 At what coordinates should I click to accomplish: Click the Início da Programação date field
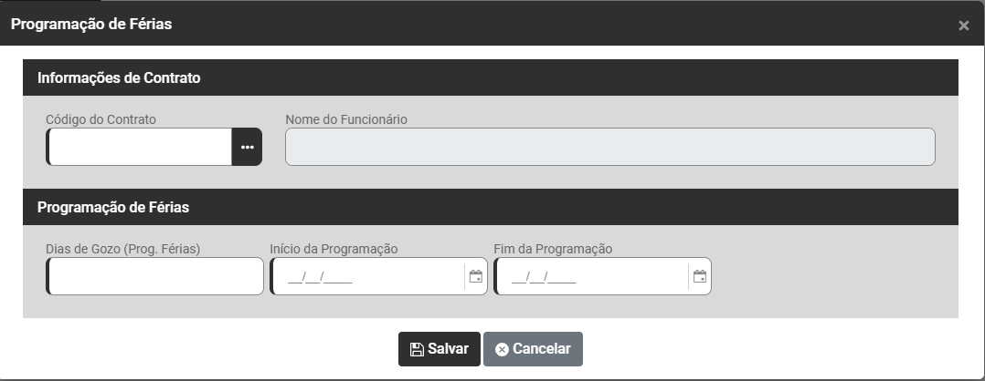[x=367, y=277]
